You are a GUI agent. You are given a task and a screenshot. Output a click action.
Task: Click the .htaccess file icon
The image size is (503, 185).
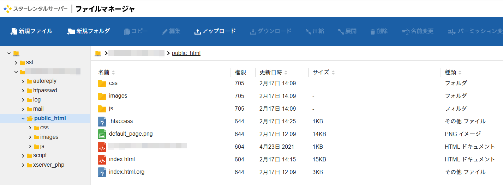coord(102,121)
